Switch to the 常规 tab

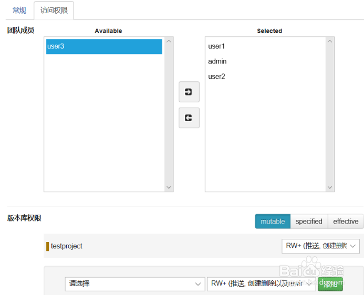(19, 10)
